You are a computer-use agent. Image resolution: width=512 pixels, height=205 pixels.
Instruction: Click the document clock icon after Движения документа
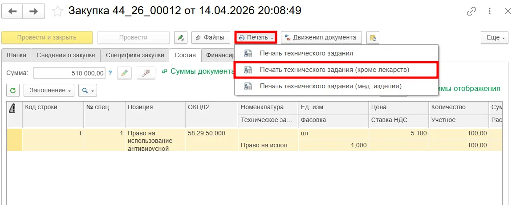click(373, 37)
